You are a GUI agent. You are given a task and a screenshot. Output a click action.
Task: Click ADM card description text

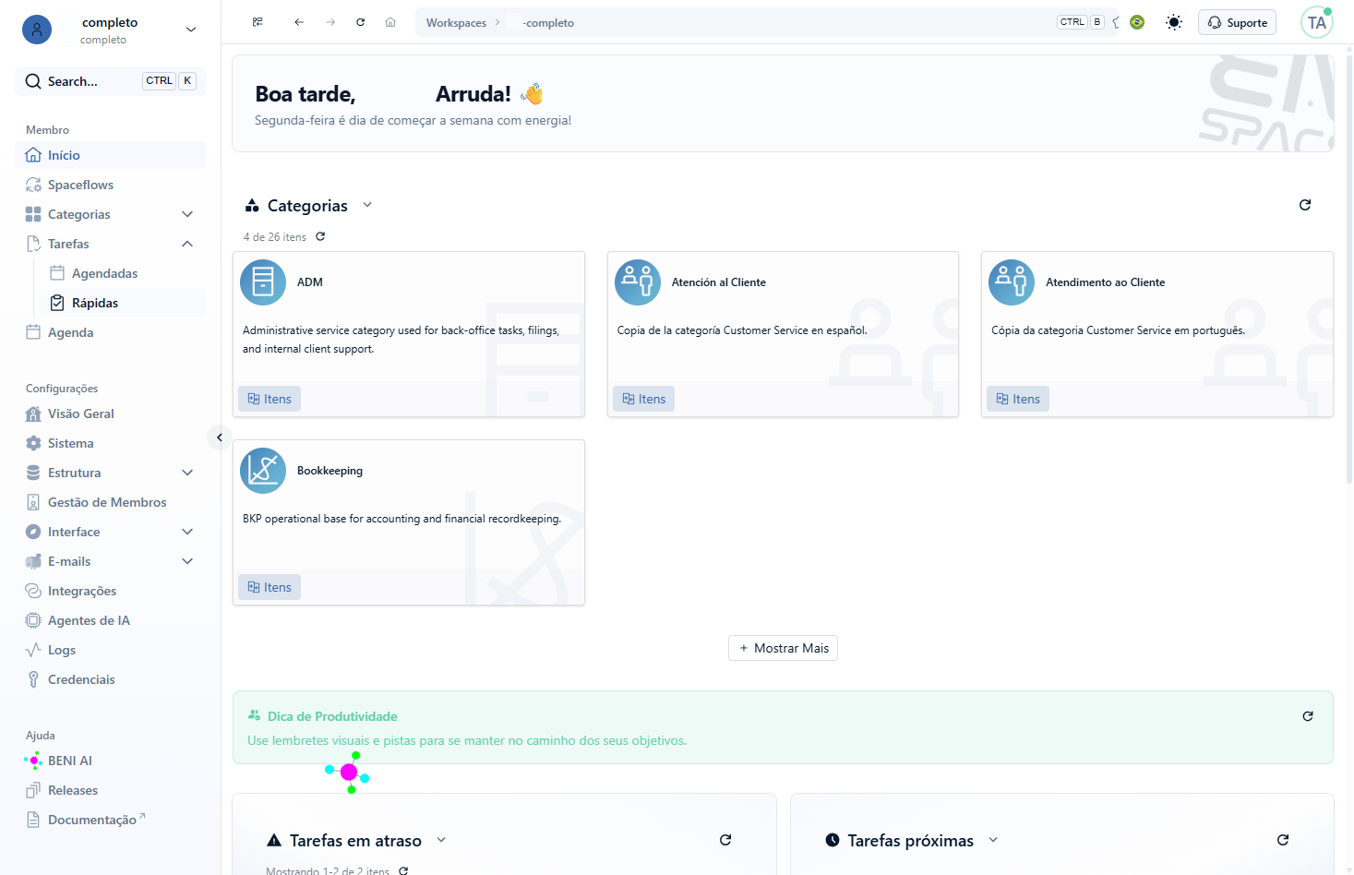pyautogui.click(x=401, y=340)
